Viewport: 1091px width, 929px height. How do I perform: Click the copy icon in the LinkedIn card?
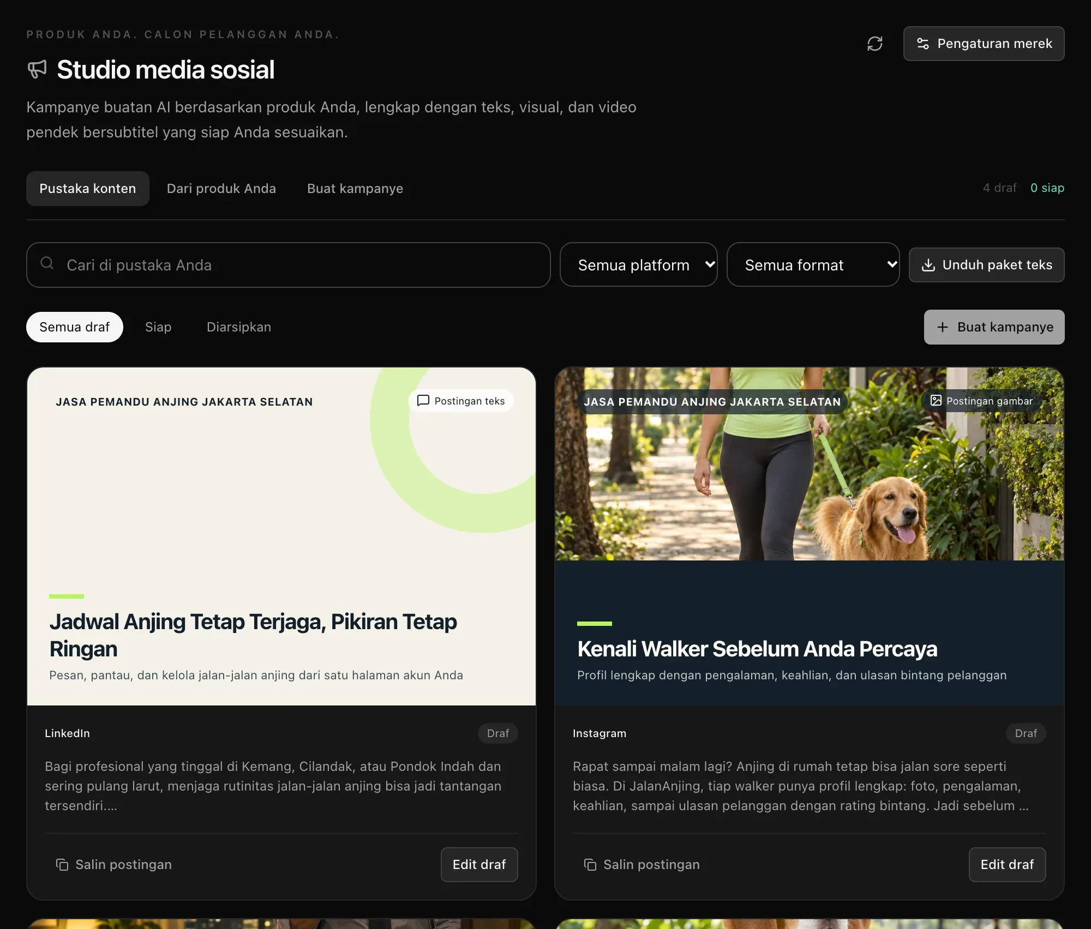click(x=62, y=865)
